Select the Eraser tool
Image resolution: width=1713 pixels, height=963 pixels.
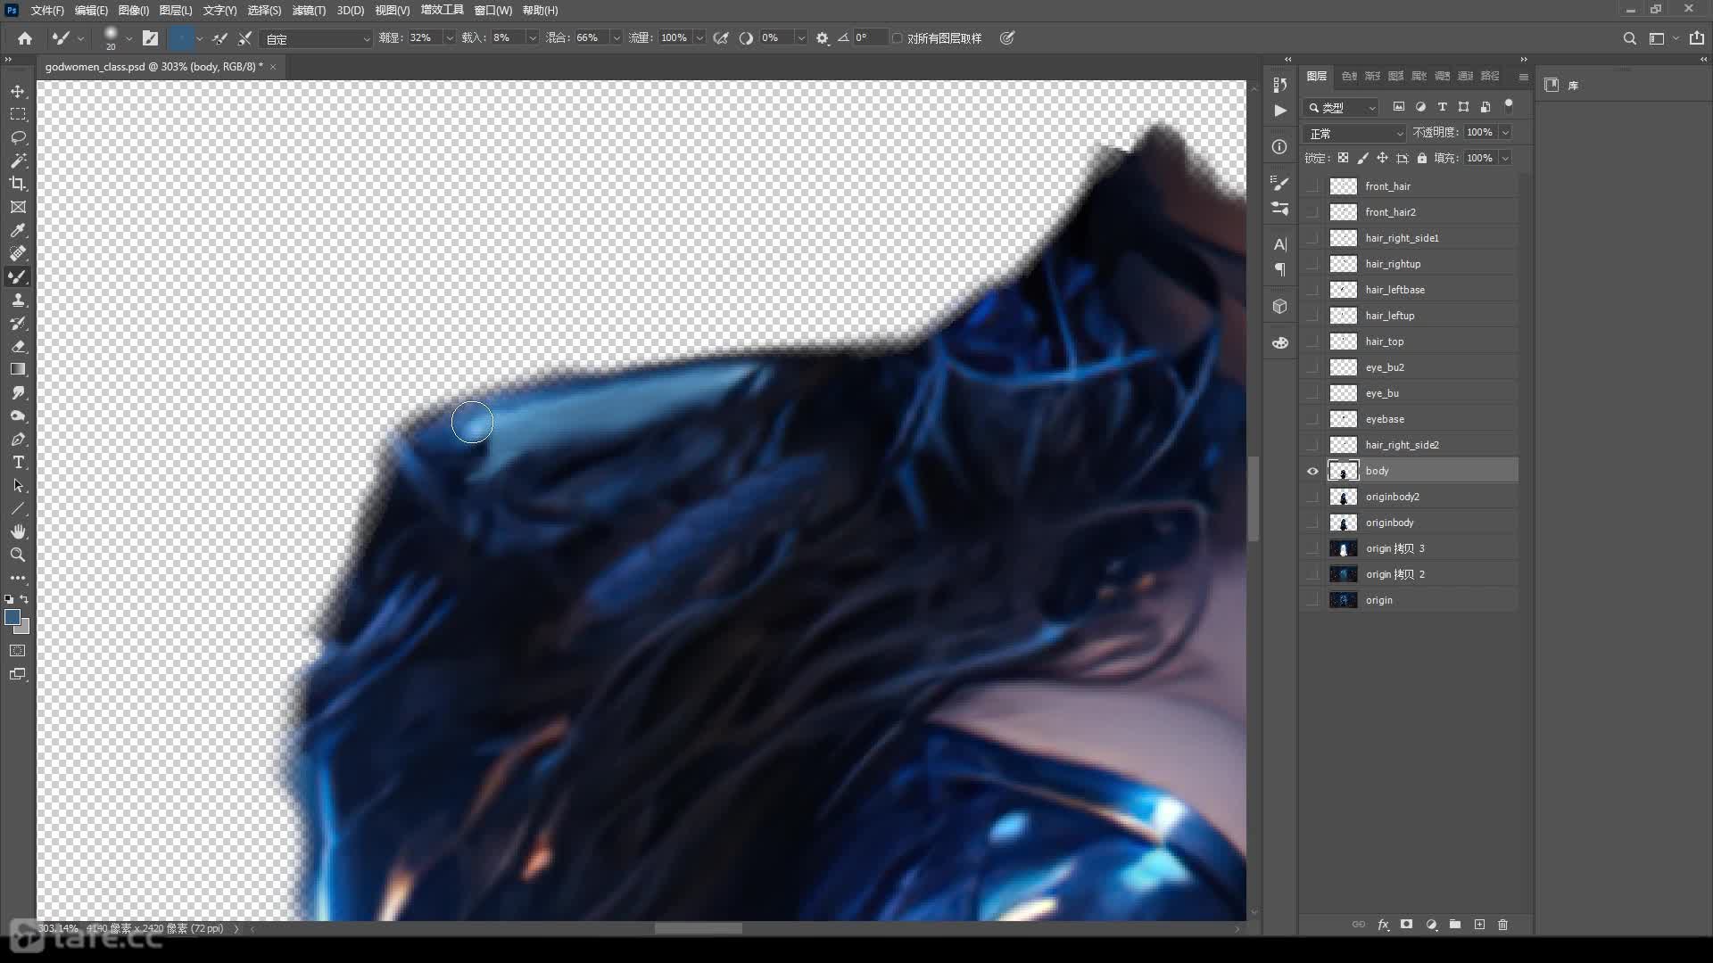click(x=18, y=347)
